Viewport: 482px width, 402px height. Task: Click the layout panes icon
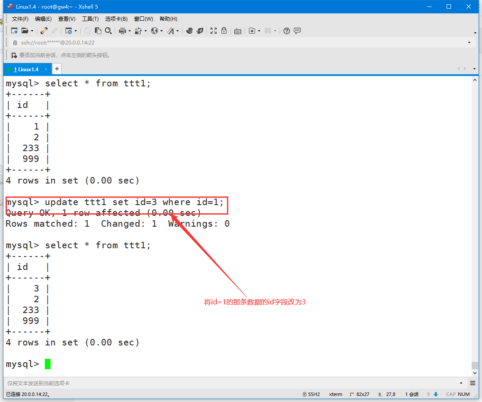(x=268, y=31)
